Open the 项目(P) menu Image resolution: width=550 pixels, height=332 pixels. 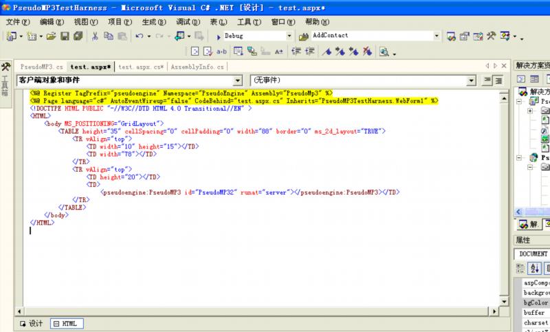pyautogui.click(x=120, y=22)
